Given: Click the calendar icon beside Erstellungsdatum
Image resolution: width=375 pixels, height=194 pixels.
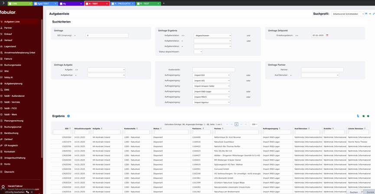Looking at the screenshot, I should click(327, 36).
